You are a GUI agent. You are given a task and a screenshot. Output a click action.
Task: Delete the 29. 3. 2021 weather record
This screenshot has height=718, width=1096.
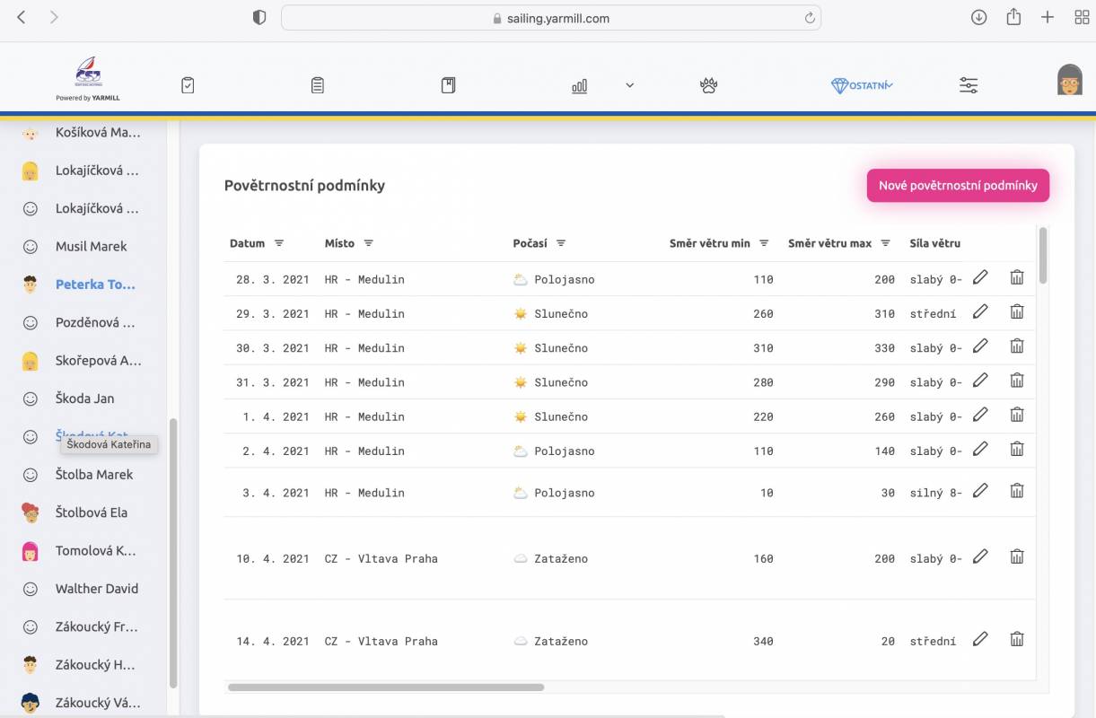[1017, 312]
